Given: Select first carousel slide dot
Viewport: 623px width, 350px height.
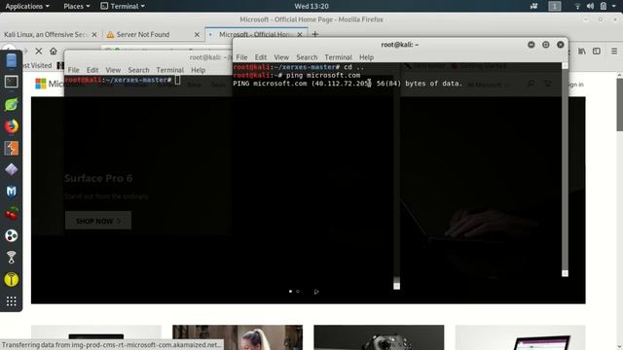Looking at the screenshot, I should pyautogui.click(x=290, y=292).
